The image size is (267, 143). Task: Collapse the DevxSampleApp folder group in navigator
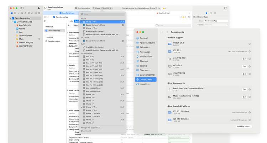12,22
